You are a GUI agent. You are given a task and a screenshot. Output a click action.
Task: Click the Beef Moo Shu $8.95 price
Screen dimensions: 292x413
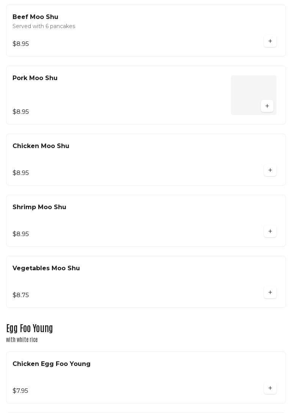(x=20, y=44)
